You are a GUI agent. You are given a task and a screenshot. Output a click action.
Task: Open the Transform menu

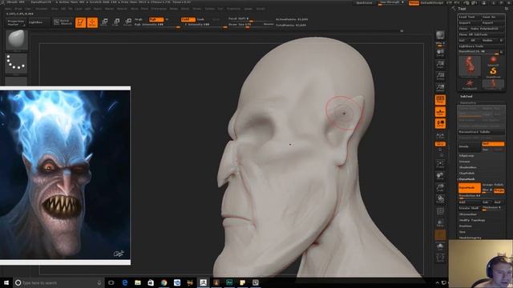(x=233, y=9)
